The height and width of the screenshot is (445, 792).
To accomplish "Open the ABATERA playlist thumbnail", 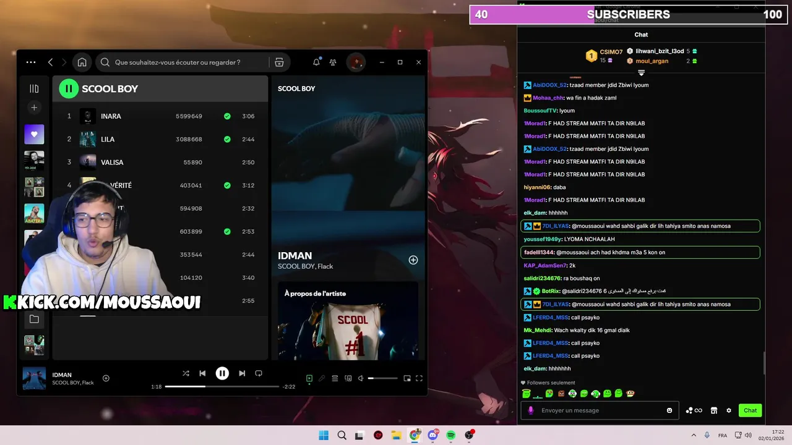I will [34, 214].
